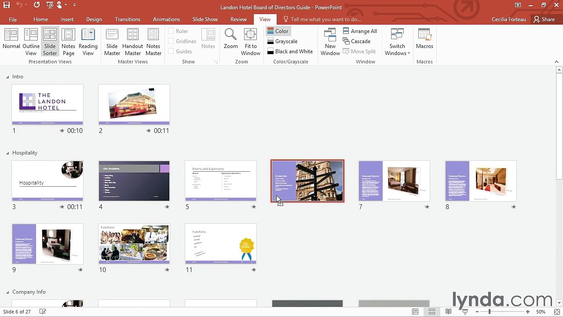563x317 pixels.
Task: Collapse the Company Info section
Action: [7, 292]
